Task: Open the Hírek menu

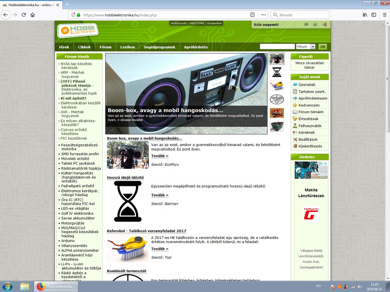Action: click(64, 47)
